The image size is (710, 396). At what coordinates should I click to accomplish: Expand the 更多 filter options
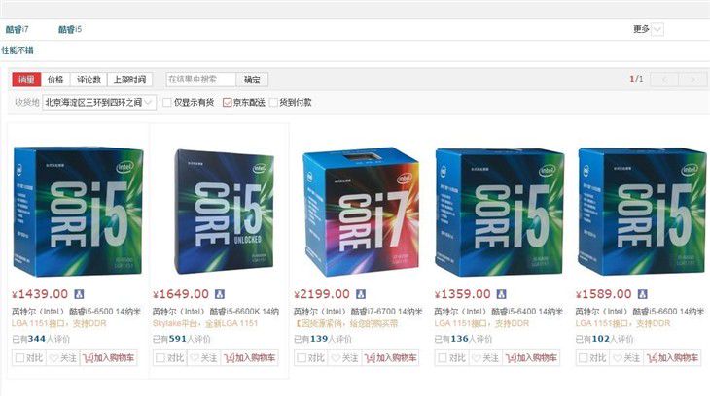coord(648,29)
